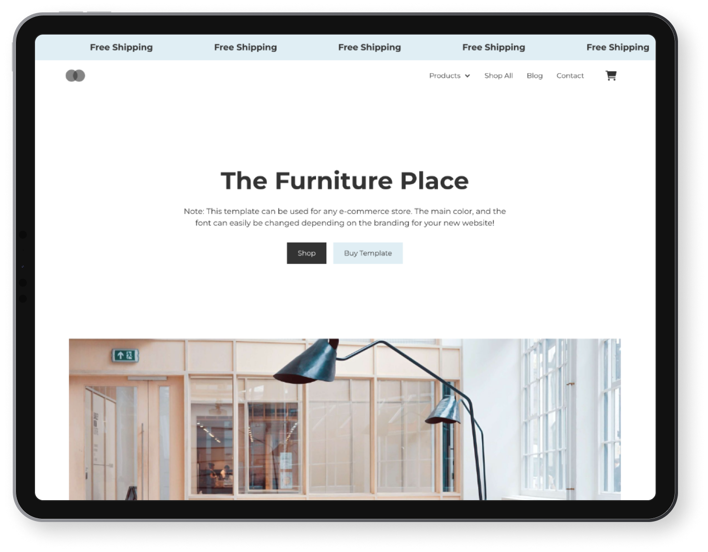Open the Blog link in navigation
Viewport: 708px width, 552px height.
pos(534,75)
